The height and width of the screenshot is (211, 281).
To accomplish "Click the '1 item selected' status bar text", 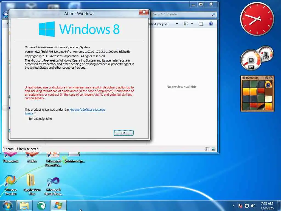I will point(27,149).
